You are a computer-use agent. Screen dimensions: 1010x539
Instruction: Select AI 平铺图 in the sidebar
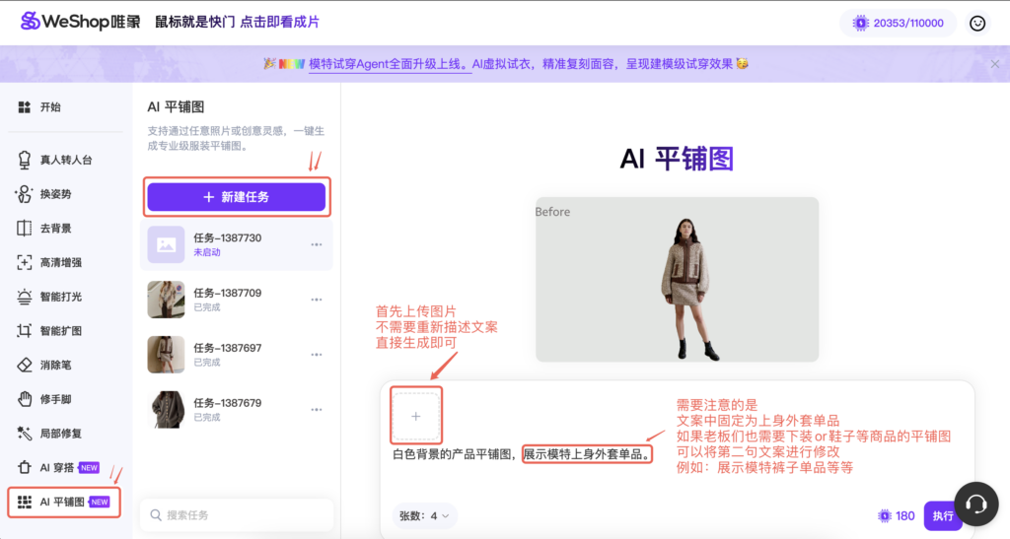[x=64, y=502]
